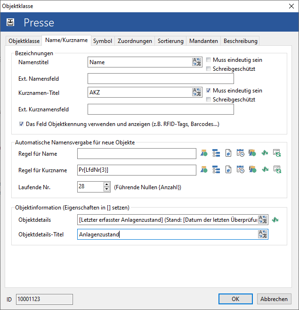This screenshot has width=299, height=310.
Task: Open the Symbol tab
Action: pyautogui.click(x=103, y=41)
